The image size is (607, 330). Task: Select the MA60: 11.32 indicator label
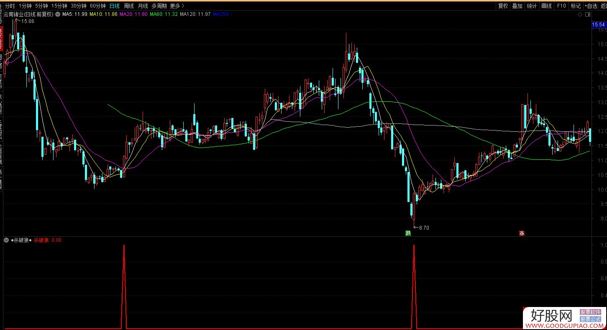coord(164,14)
